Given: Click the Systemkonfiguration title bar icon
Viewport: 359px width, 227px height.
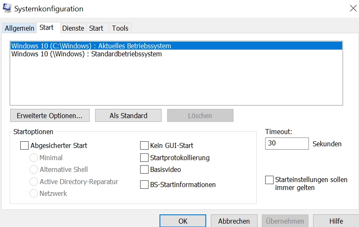Looking at the screenshot, I should pos(7,8).
